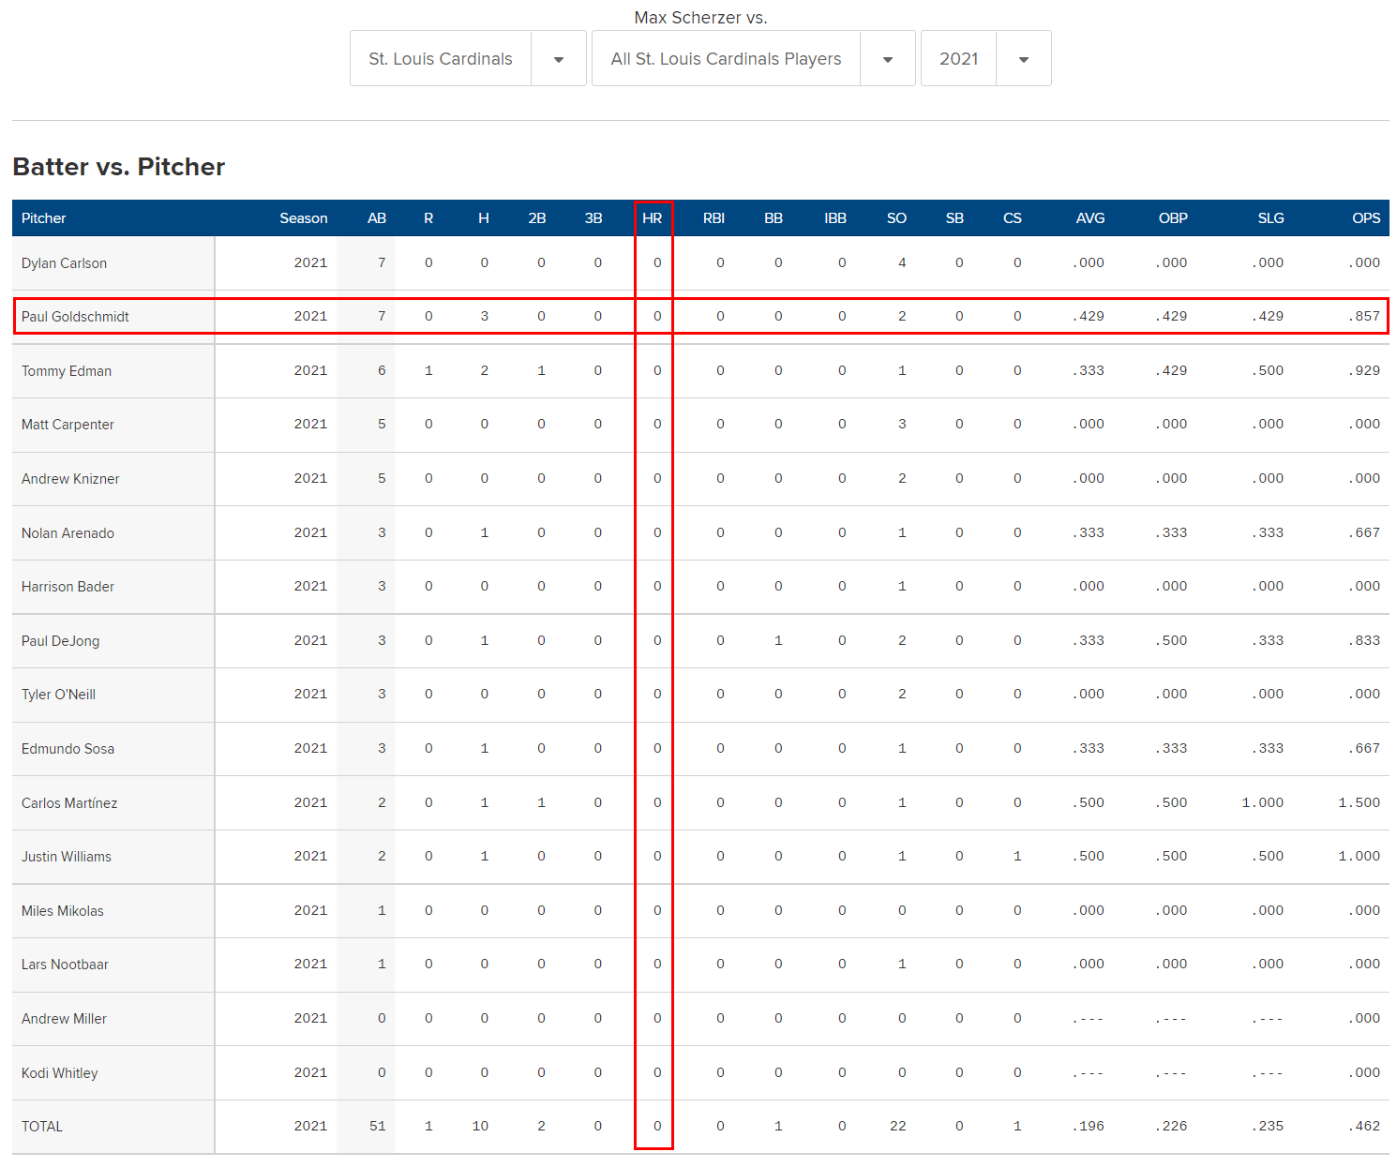Viewport: 1397px width, 1167px height.
Task: Sort by the BB column header
Action: pyautogui.click(x=774, y=217)
